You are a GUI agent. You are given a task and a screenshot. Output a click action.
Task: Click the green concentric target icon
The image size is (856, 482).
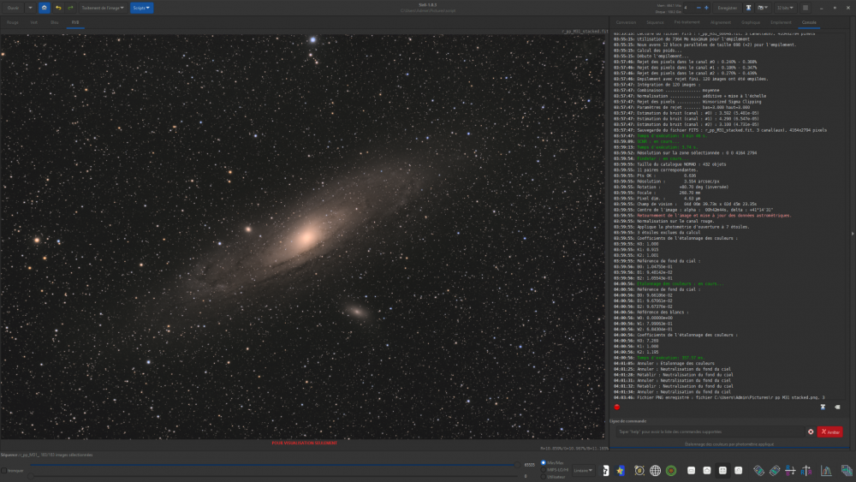coord(671,471)
